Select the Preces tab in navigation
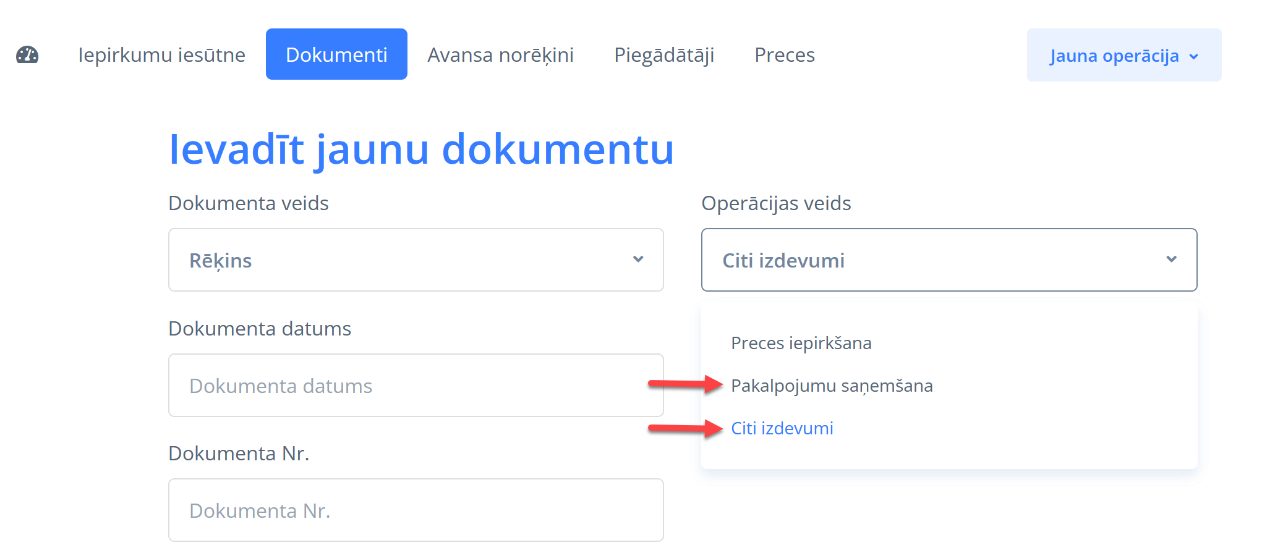The height and width of the screenshot is (553, 1262). coord(785,55)
